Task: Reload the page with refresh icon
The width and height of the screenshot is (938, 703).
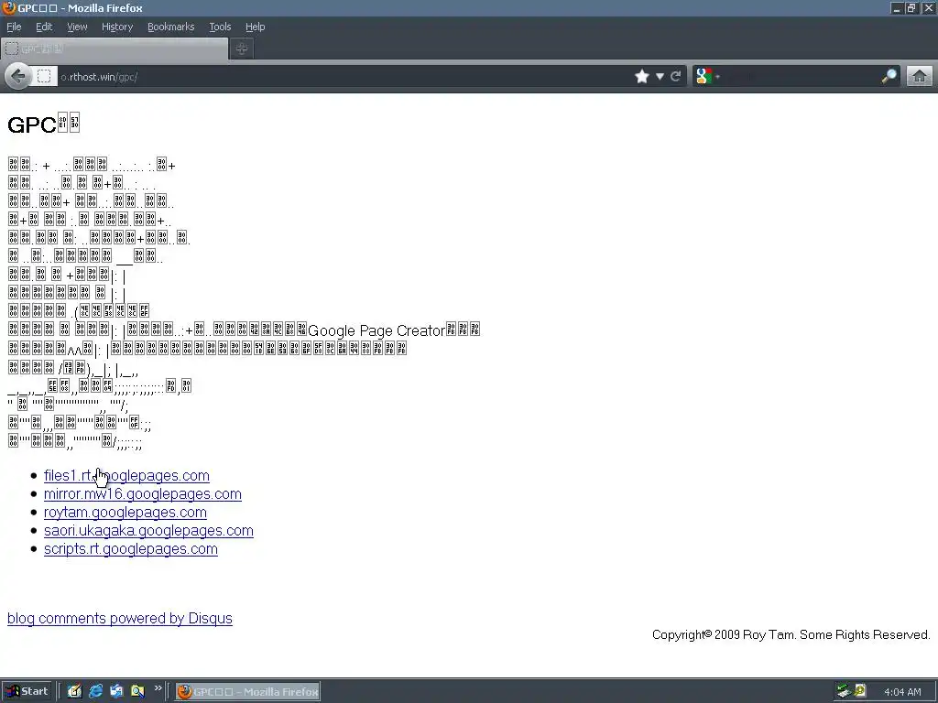Action: 676,77
